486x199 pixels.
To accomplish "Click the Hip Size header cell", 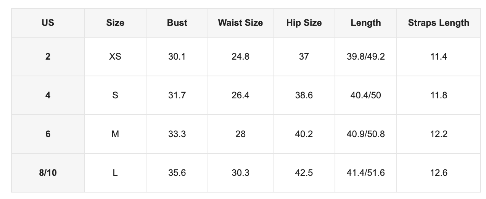I will click(304, 23).
